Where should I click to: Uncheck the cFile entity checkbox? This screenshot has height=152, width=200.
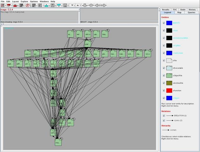(164, 60)
